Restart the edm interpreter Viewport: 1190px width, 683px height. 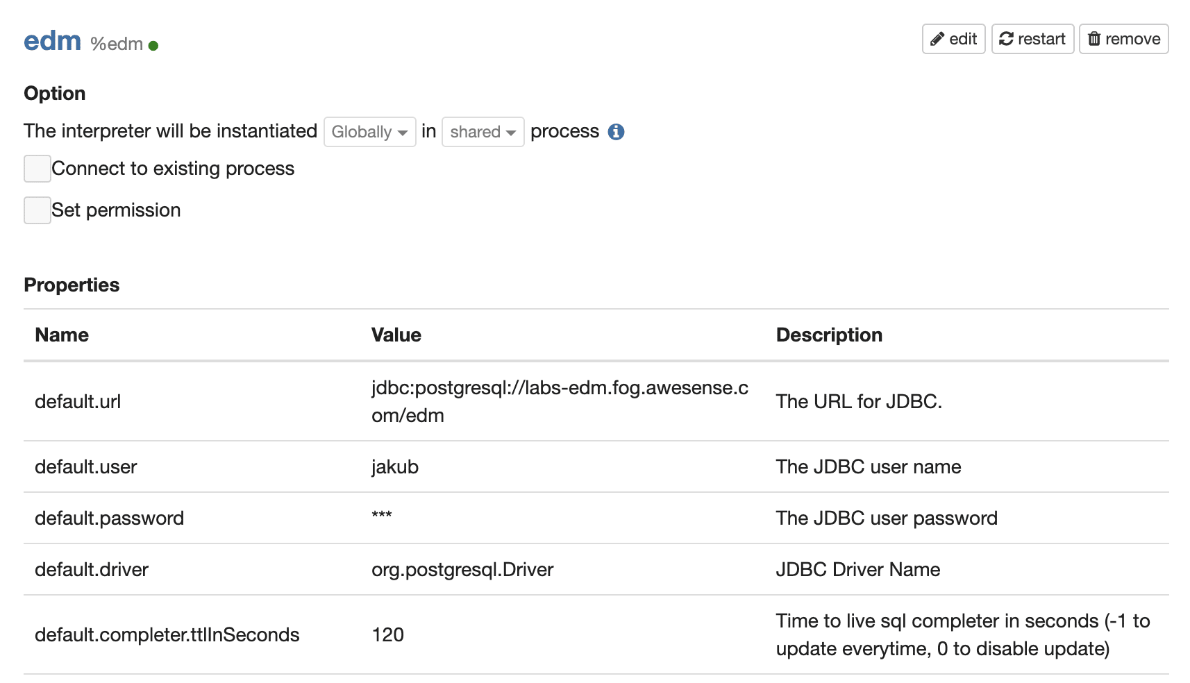click(x=1032, y=39)
